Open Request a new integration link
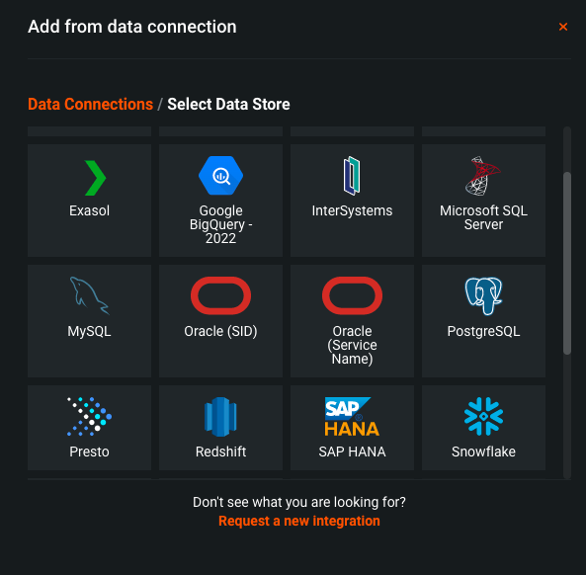 pos(299,521)
